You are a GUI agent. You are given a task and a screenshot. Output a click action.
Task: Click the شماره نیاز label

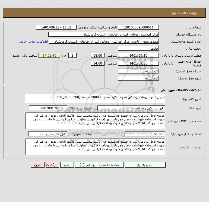click(194, 27)
